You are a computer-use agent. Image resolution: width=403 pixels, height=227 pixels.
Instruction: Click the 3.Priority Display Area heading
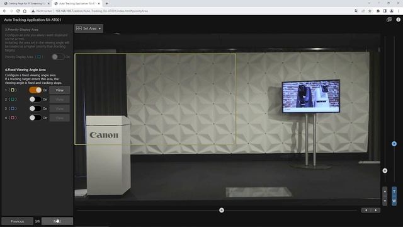(x=21, y=30)
